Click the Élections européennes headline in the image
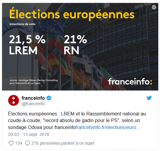This screenshot has width=160, height=151. 72,14
